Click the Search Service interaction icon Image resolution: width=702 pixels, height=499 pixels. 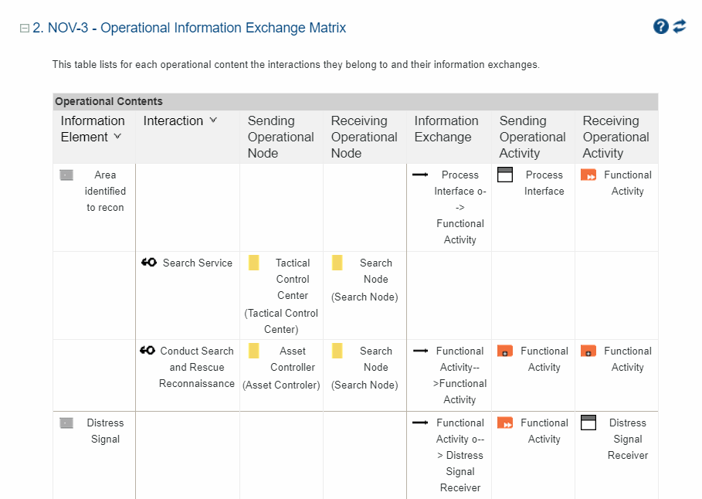149,263
